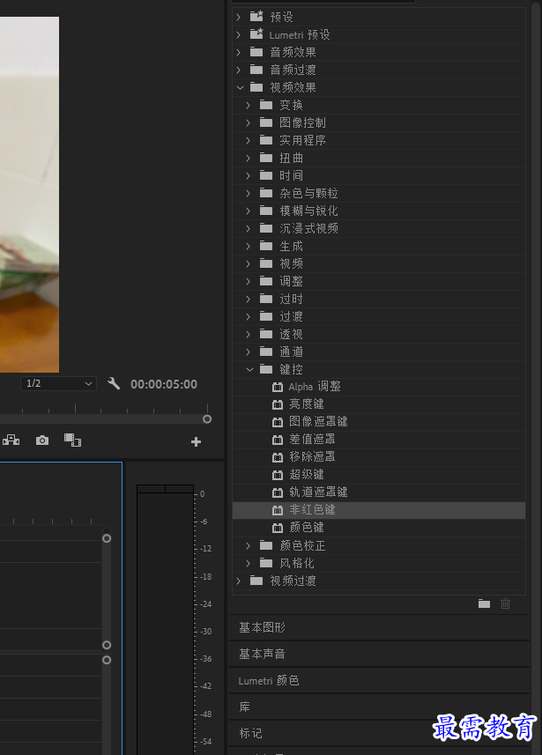Viewport: 542px width, 755px height.
Task: Select the Alpha 调整 effect icon
Action: (x=278, y=387)
